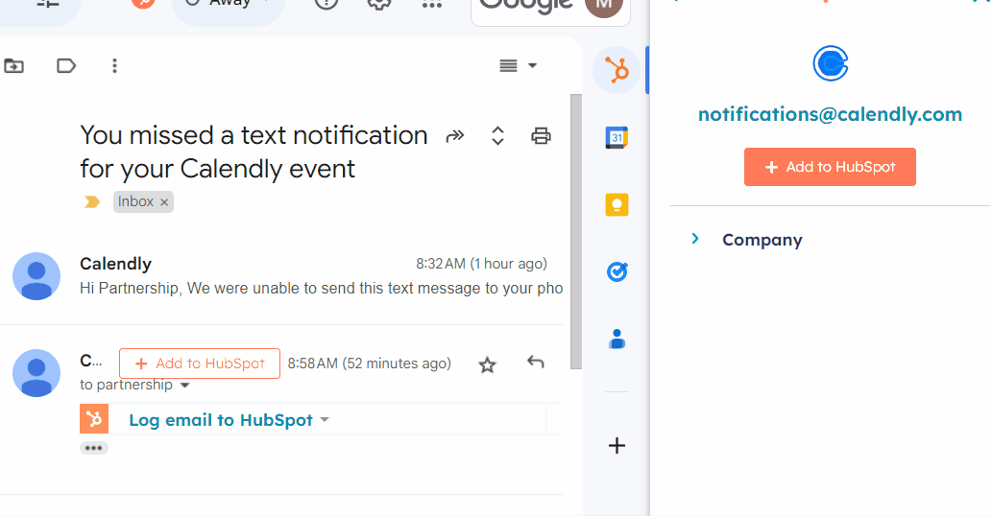Click the email subject line text

coord(254,152)
